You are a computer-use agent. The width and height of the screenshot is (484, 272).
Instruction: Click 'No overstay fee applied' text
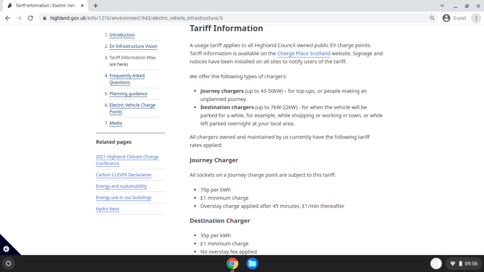click(228, 252)
